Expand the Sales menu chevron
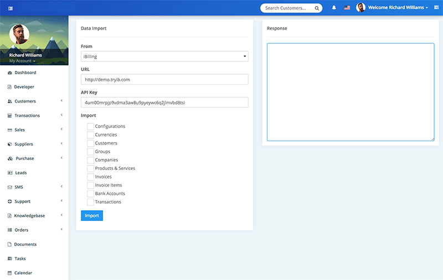443x280 pixels. (61, 129)
